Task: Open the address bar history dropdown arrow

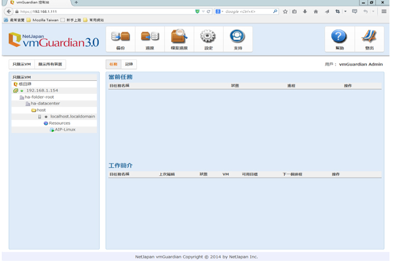Action: (x=203, y=12)
